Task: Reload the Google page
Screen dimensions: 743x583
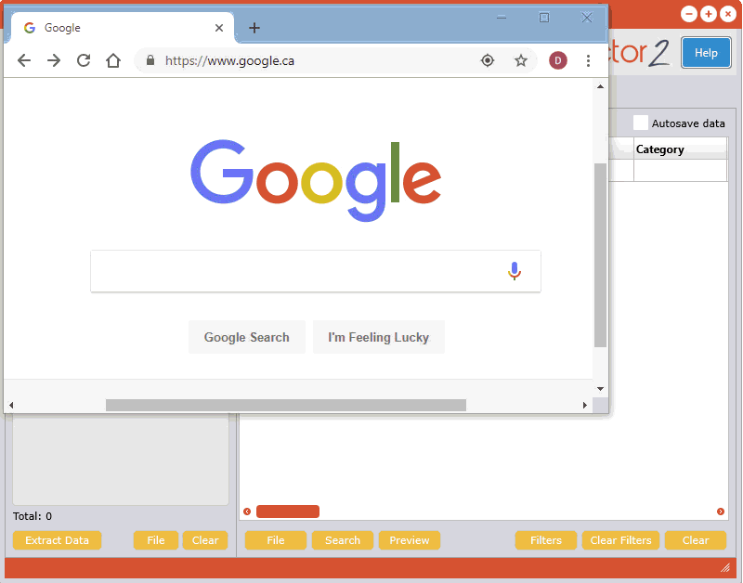Action: pyautogui.click(x=84, y=60)
